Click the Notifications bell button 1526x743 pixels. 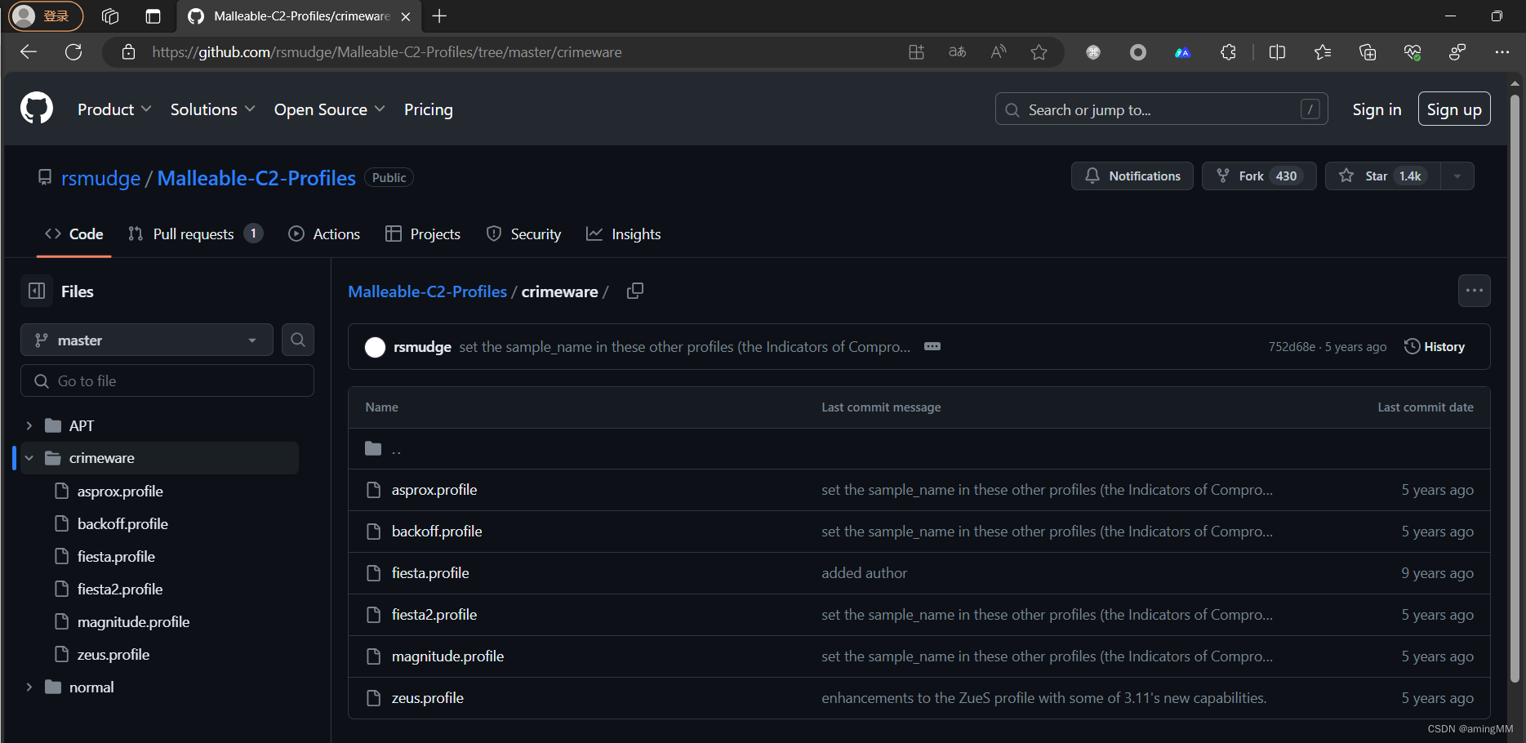click(x=1132, y=176)
